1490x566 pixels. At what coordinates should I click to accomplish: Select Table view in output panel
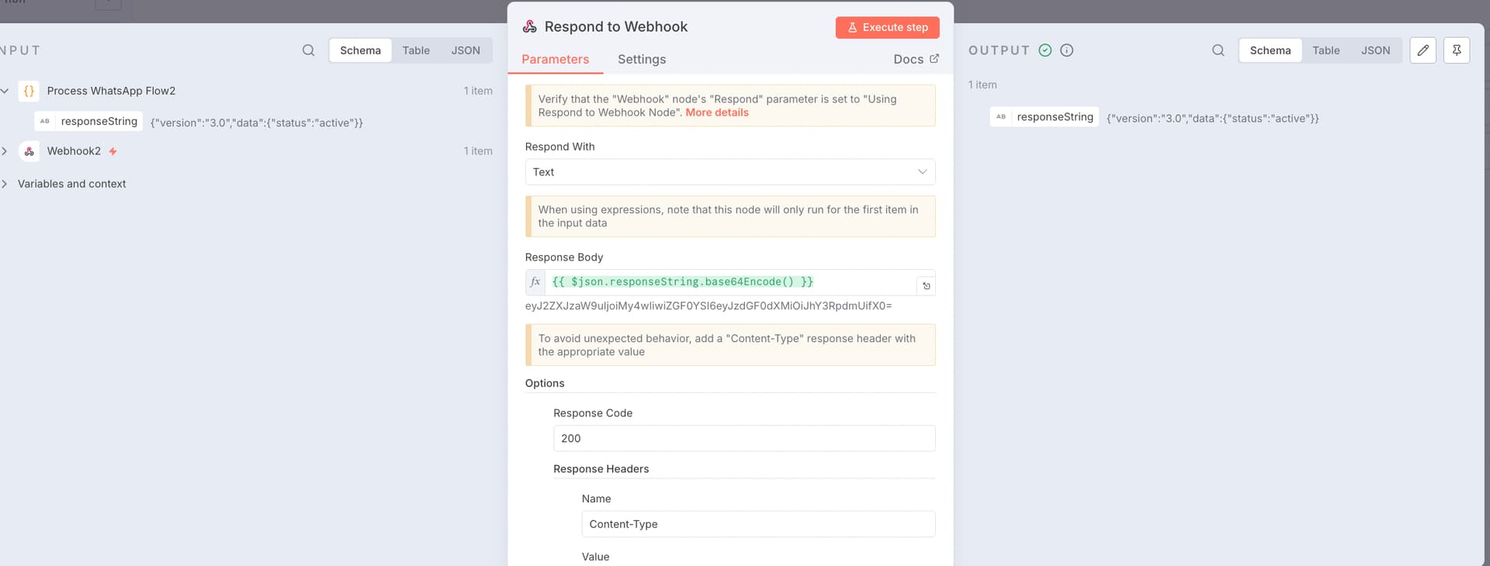click(x=1326, y=50)
